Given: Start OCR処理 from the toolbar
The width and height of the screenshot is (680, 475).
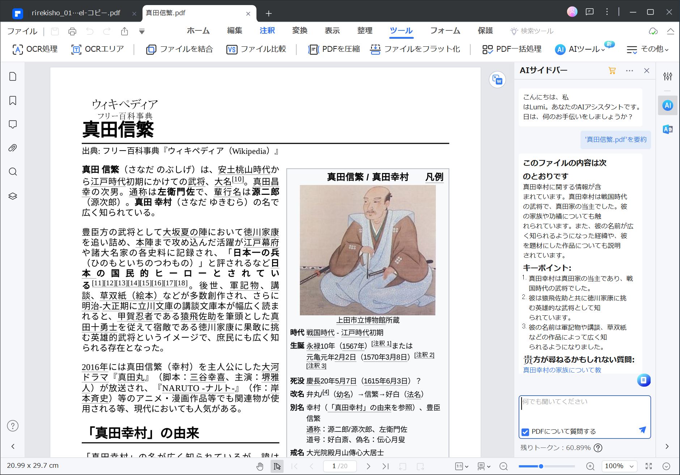Looking at the screenshot, I should 35,49.
